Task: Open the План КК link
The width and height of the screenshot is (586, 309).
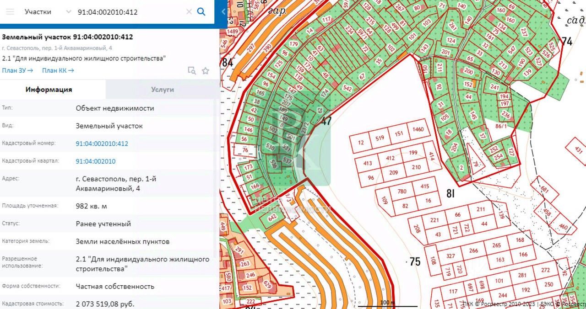Action: [58, 70]
